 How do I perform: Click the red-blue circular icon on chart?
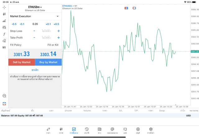coord(134,8)
